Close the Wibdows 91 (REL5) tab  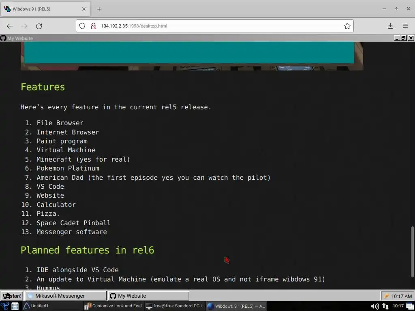pyautogui.click(x=84, y=9)
